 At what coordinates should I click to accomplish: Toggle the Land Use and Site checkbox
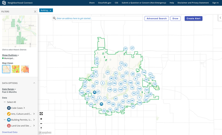5,126
